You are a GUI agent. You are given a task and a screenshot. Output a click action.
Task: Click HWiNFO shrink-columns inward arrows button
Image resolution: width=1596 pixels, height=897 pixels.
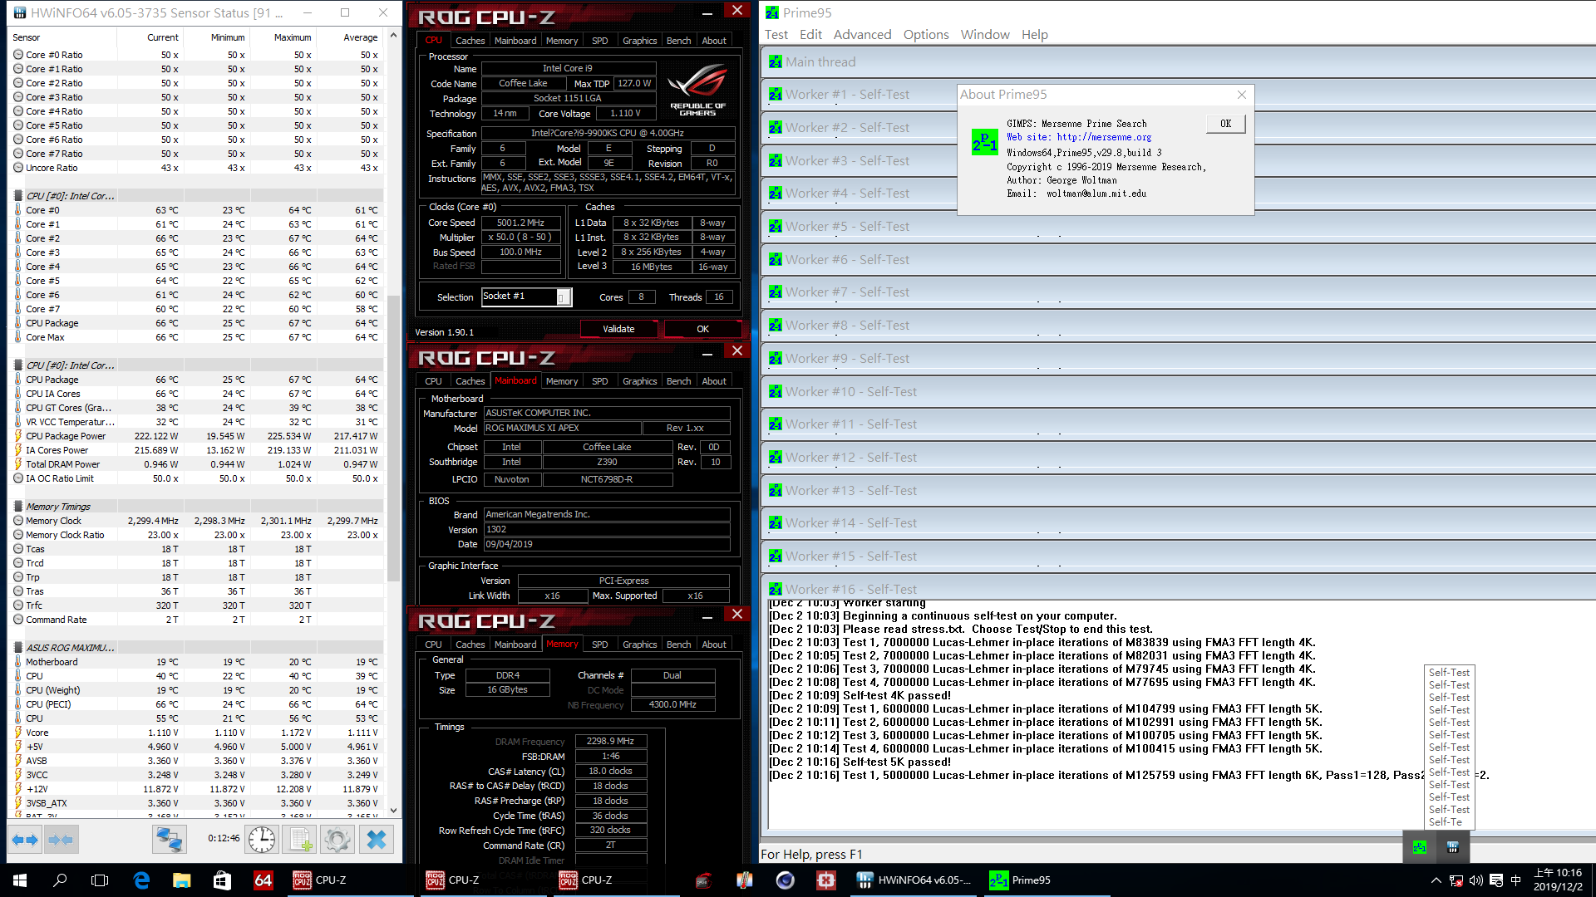[x=61, y=840]
